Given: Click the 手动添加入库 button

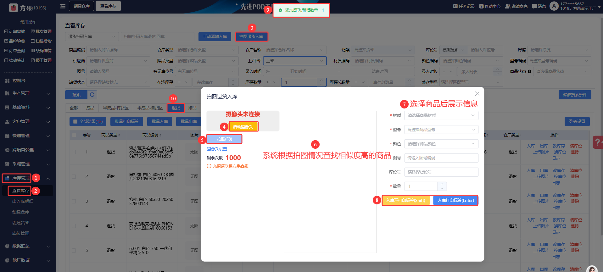Looking at the screenshot, I should [x=215, y=36].
